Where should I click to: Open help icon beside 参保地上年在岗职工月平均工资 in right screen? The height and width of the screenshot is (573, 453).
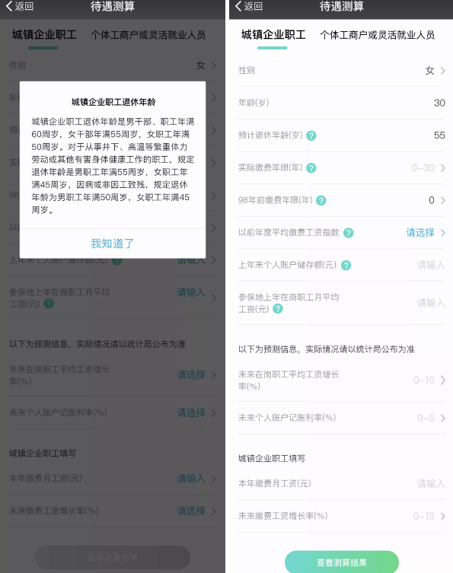pos(278,309)
